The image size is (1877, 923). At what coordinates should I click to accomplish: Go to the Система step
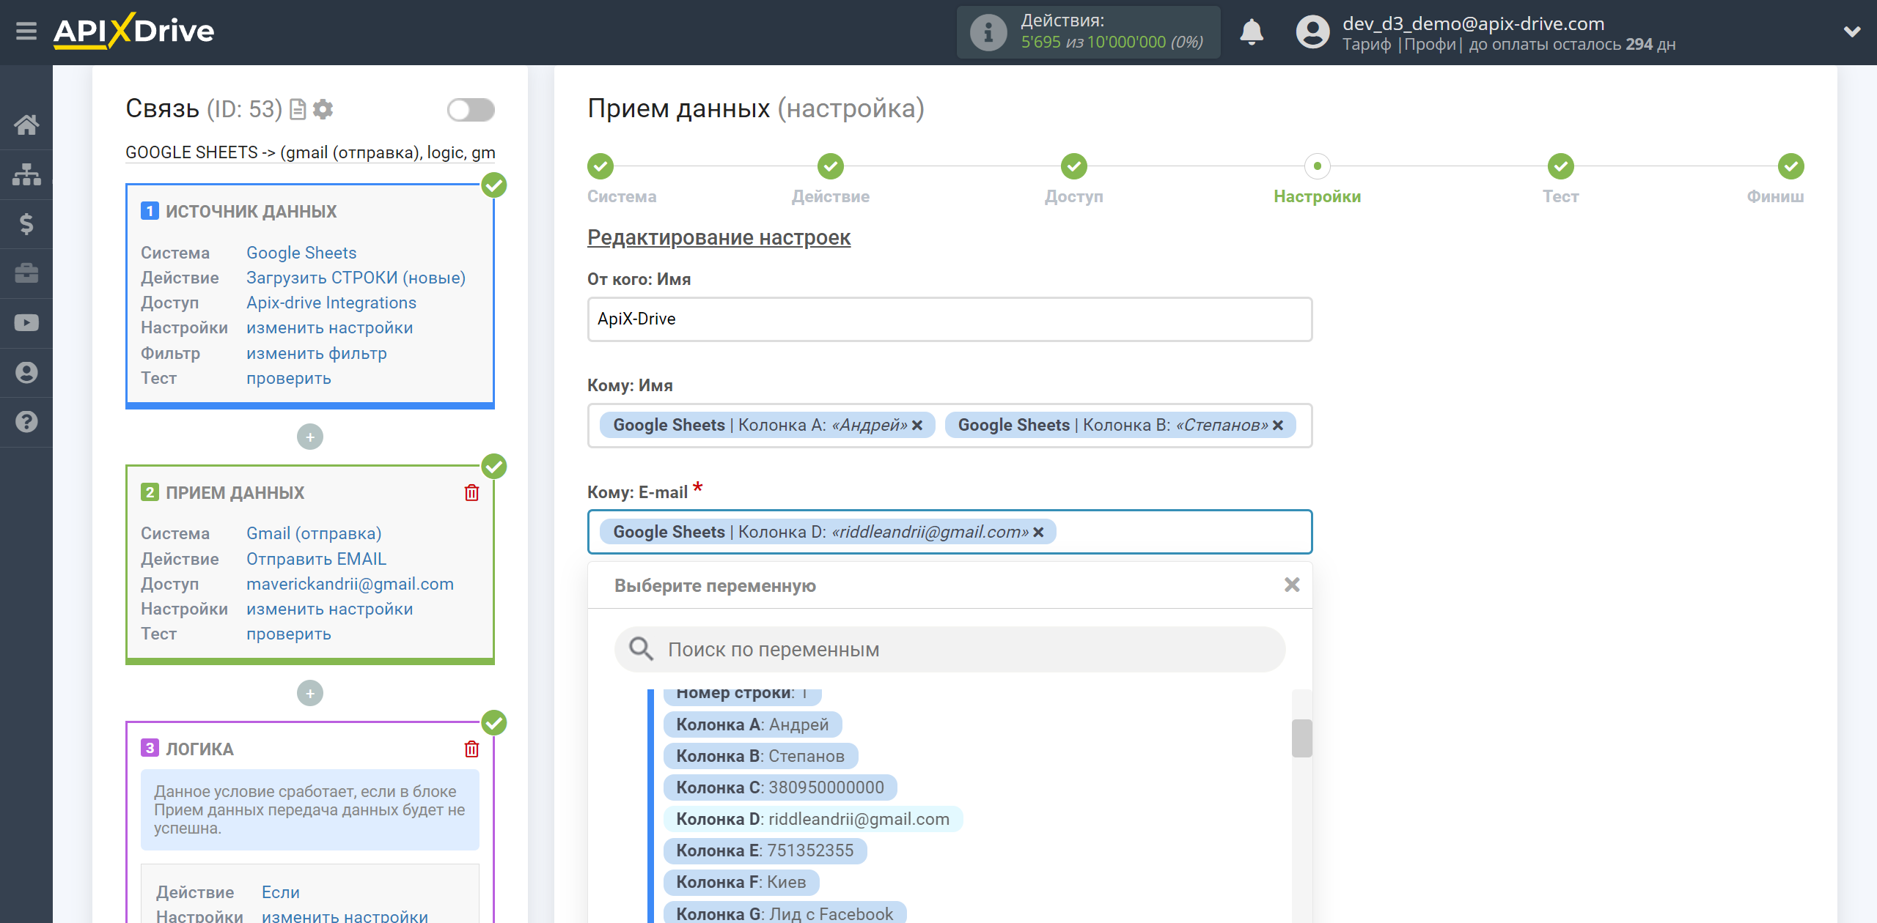click(x=600, y=166)
